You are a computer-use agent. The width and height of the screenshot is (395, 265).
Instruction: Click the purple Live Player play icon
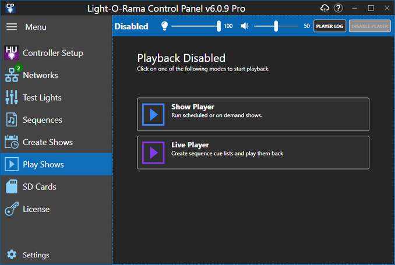click(153, 153)
